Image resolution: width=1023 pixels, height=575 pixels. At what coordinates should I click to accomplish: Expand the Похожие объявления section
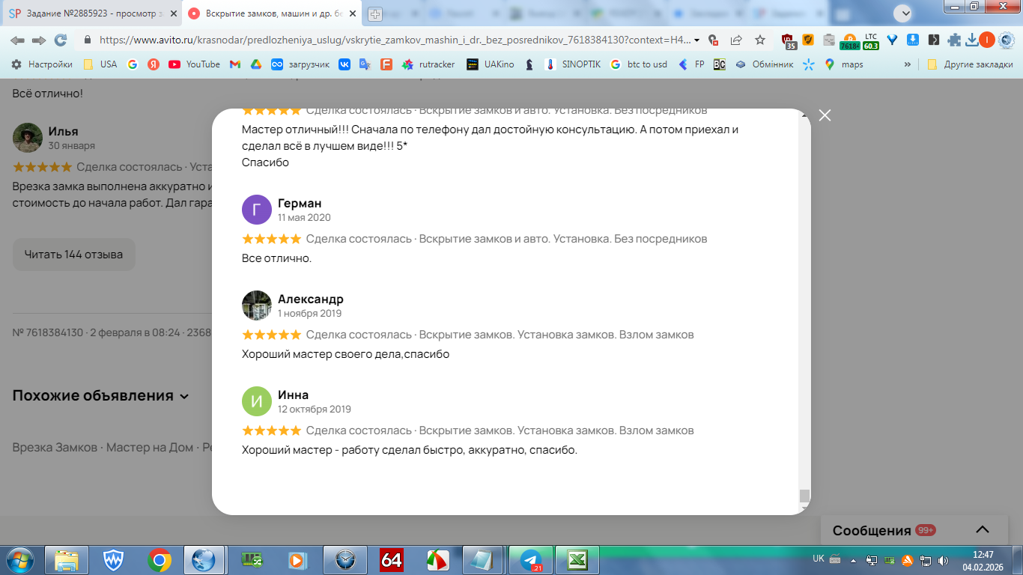click(101, 395)
